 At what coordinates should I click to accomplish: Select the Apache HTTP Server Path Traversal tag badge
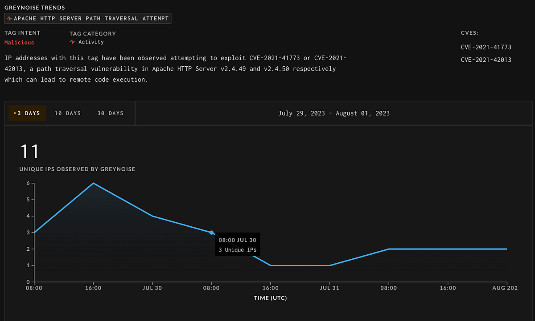[88, 18]
